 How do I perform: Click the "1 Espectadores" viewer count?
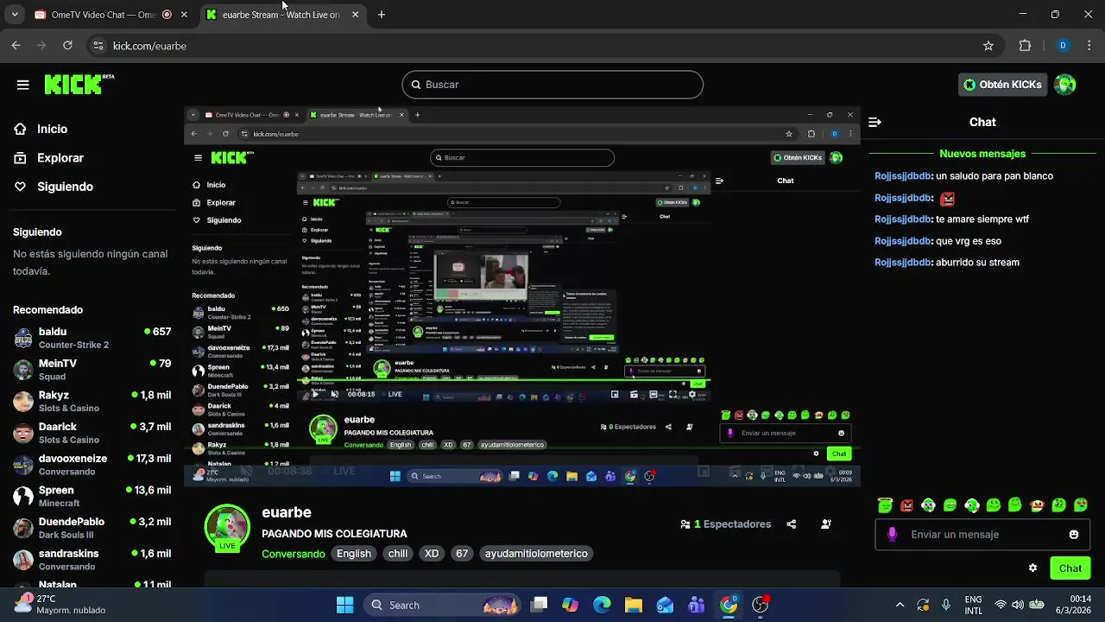tap(726, 524)
